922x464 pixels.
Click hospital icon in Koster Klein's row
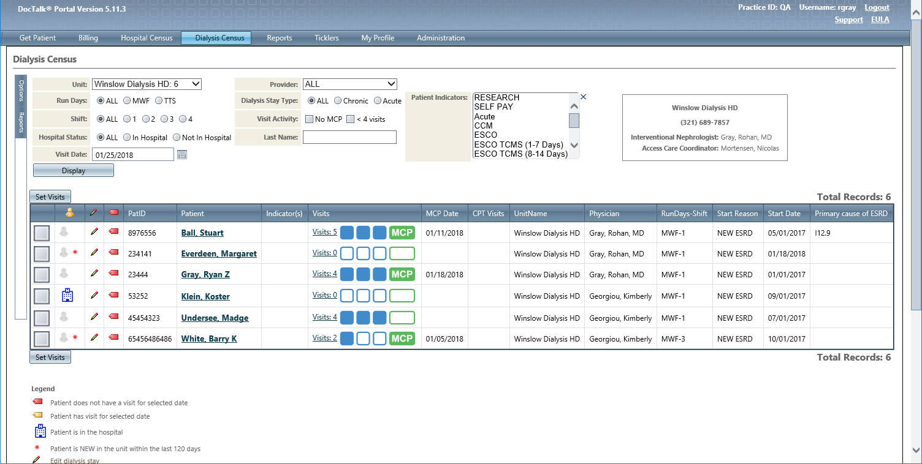67,296
